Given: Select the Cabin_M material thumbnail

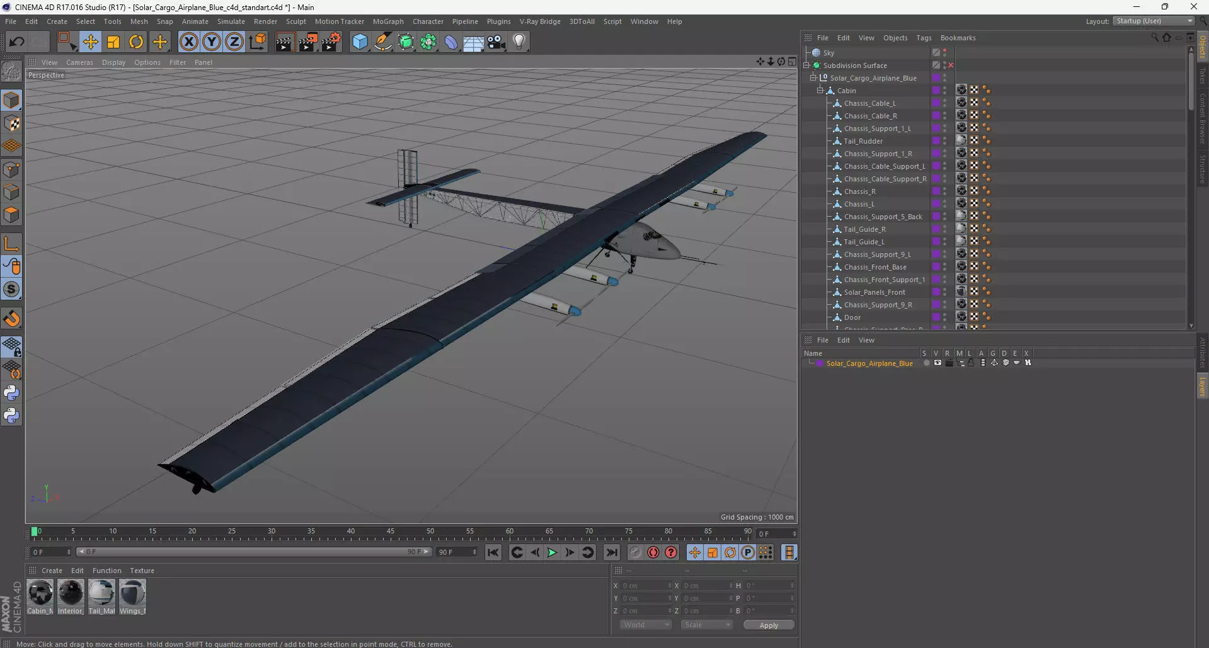Looking at the screenshot, I should tap(40, 597).
